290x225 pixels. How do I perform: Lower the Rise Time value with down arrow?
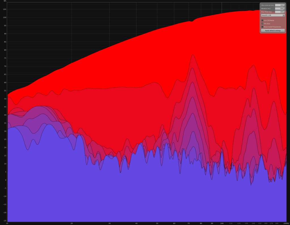click(284, 13)
